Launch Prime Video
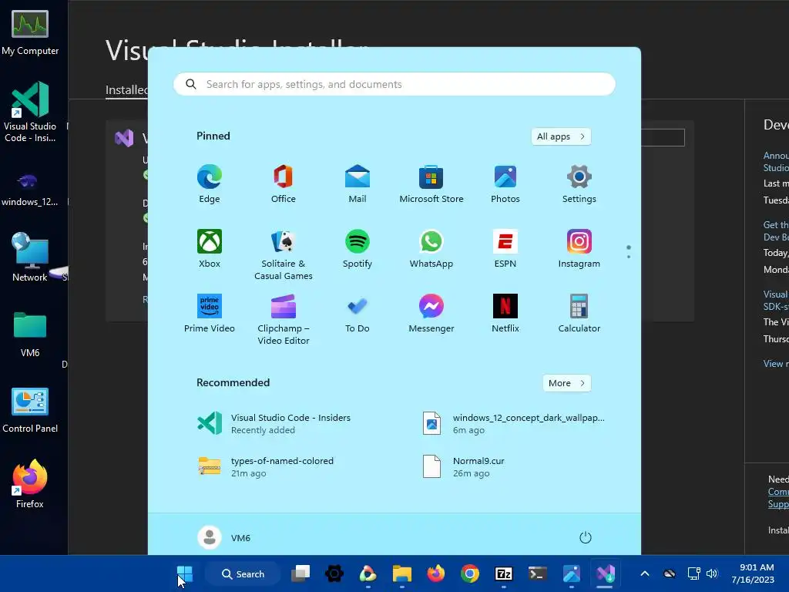789x592 pixels. pyautogui.click(x=210, y=313)
